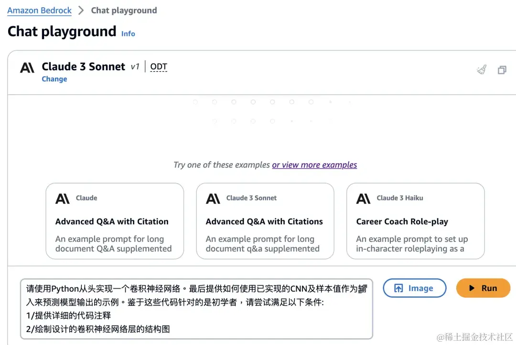Click the ODT label next to model version
The width and height of the screenshot is (516, 345).
coord(159,66)
